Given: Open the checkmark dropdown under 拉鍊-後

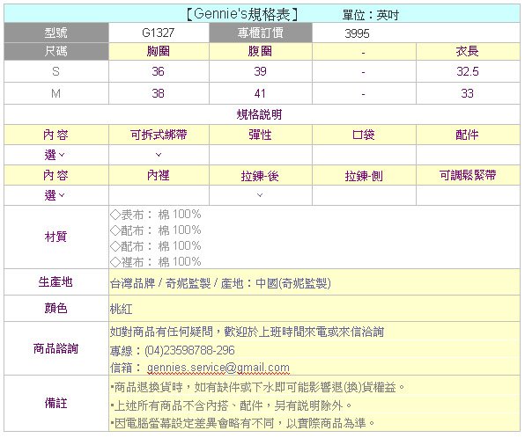Looking at the screenshot, I should click(260, 195).
